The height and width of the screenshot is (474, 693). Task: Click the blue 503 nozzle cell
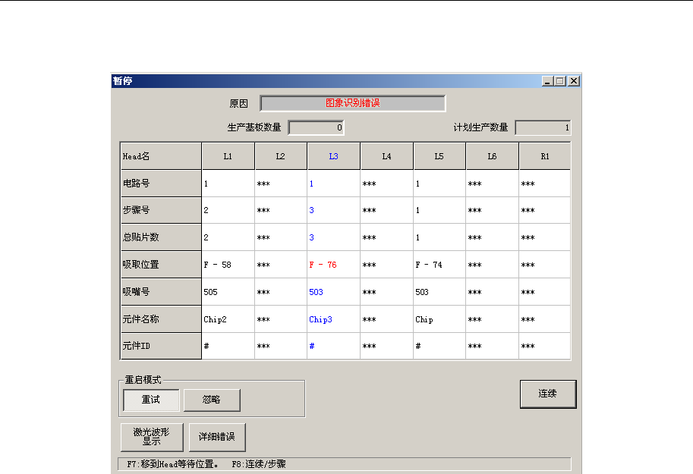click(334, 292)
